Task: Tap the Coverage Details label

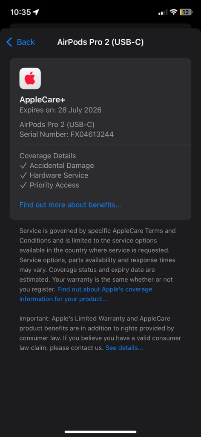Action: point(48,156)
